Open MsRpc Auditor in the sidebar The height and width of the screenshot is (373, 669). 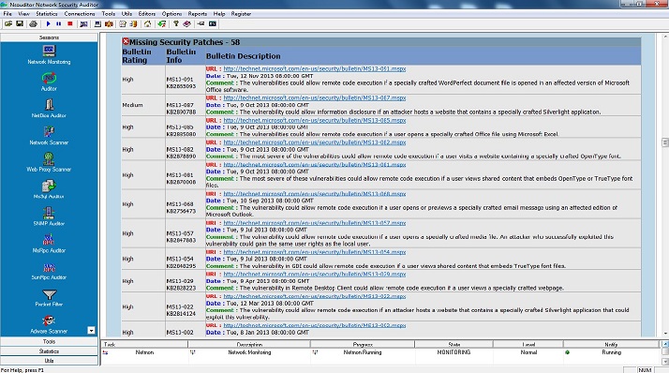(x=49, y=244)
